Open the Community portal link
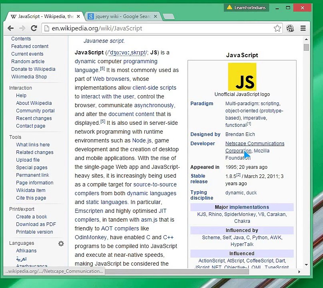 [36, 111]
